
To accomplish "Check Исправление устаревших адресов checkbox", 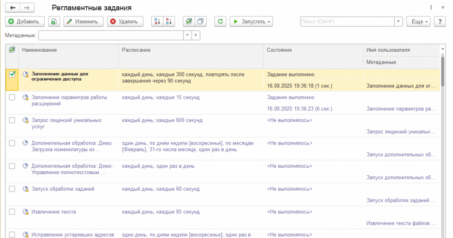I will pyautogui.click(x=12, y=234).
